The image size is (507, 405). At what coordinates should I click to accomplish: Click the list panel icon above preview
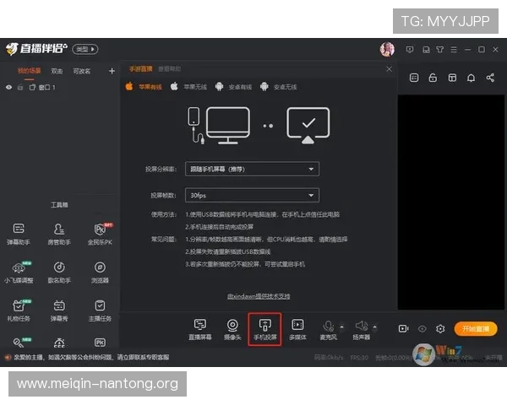(x=414, y=78)
